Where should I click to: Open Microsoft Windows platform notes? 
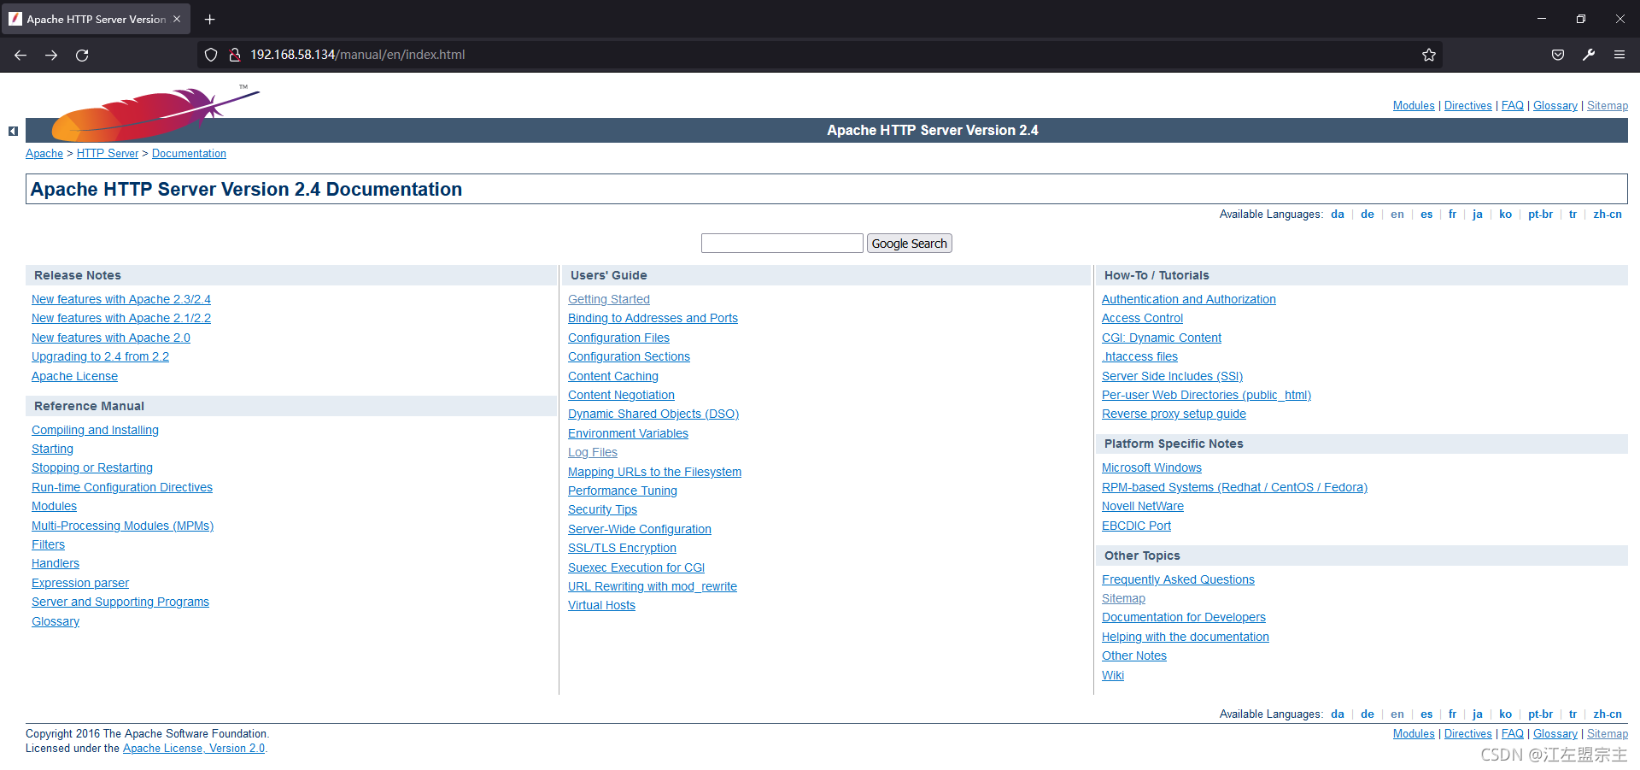(1151, 467)
